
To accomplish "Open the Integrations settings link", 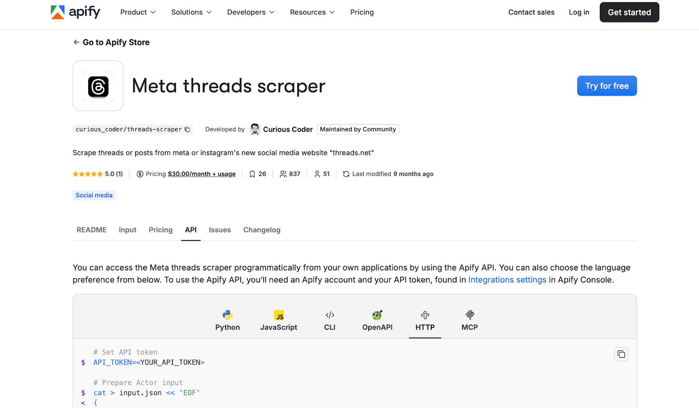I will tap(507, 280).
